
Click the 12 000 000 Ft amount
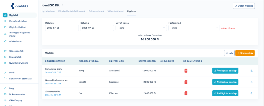click(x=149, y=70)
